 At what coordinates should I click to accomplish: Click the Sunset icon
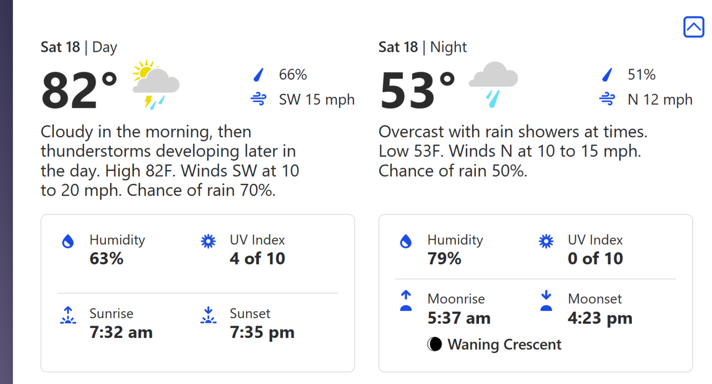tap(208, 315)
